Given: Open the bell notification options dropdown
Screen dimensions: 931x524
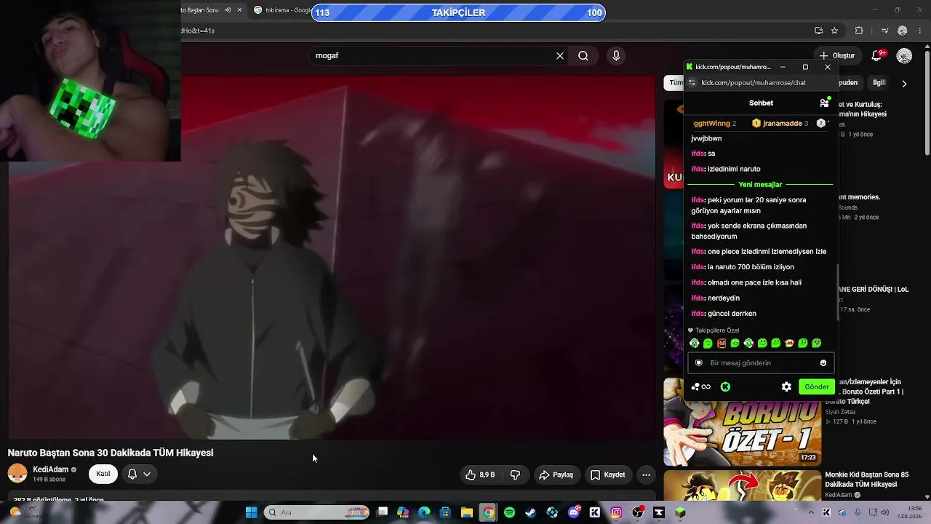Looking at the screenshot, I should (147, 475).
